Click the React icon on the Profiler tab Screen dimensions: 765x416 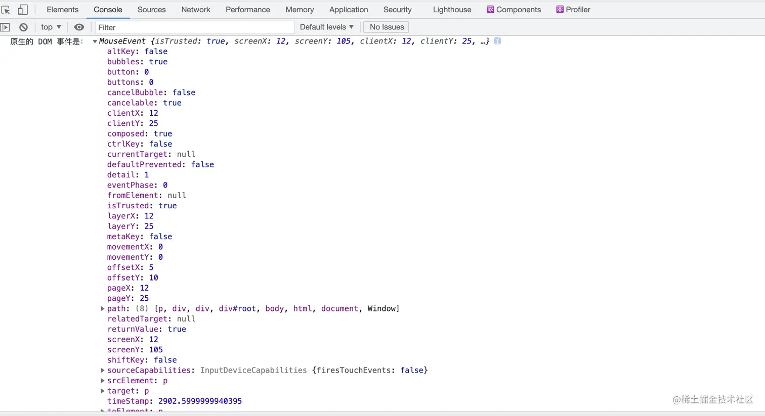560,10
